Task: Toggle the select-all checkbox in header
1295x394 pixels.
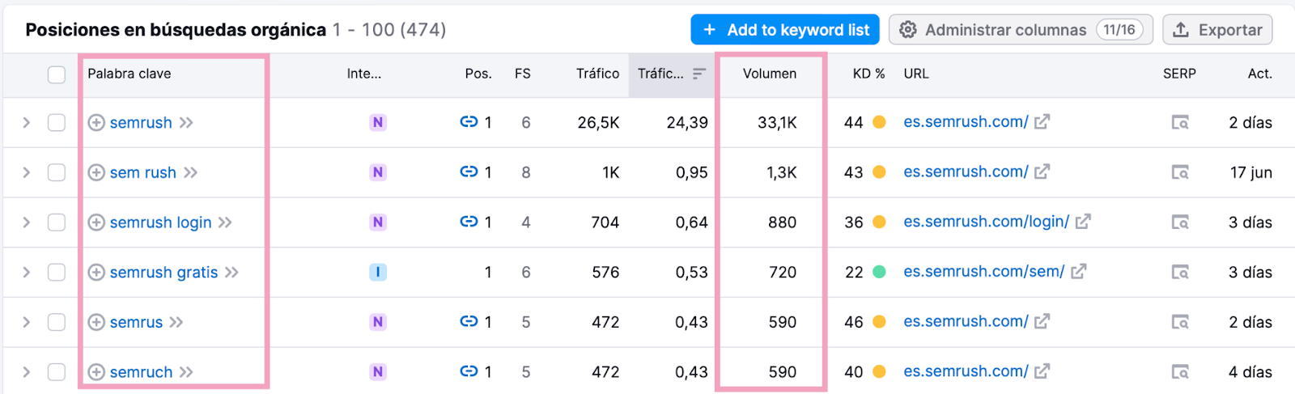Action: click(57, 74)
